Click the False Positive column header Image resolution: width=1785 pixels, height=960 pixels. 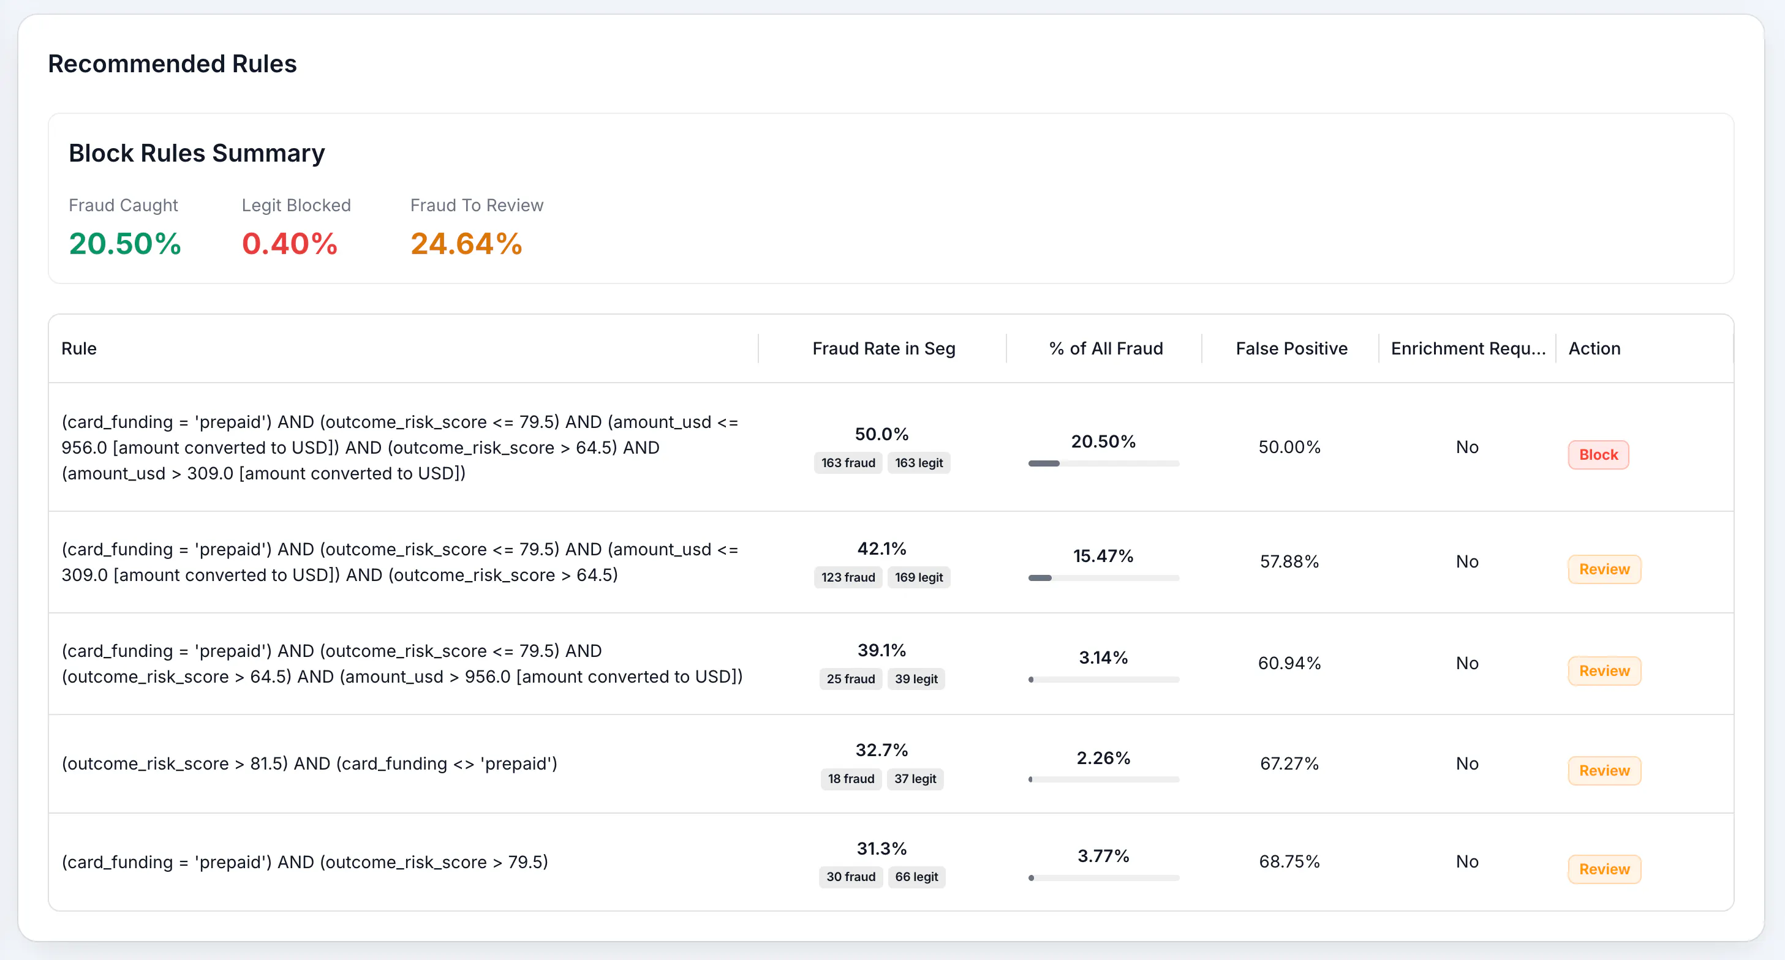1292,348
